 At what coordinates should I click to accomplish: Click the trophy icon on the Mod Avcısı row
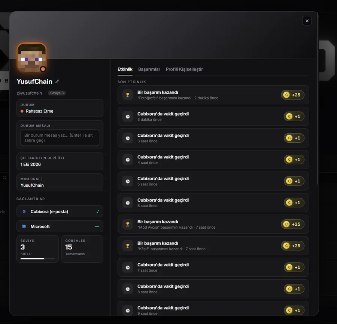[128, 224]
